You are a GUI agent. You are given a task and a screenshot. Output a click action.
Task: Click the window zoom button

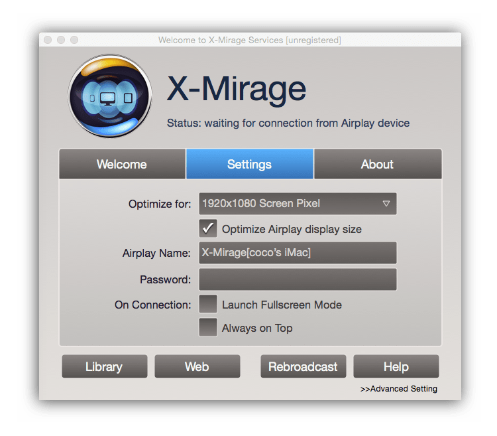74,40
